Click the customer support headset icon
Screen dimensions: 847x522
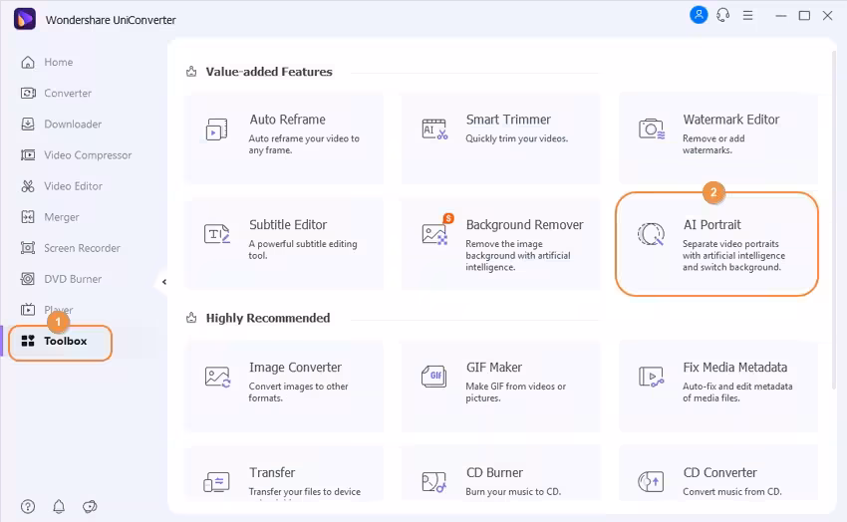tap(723, 15)
